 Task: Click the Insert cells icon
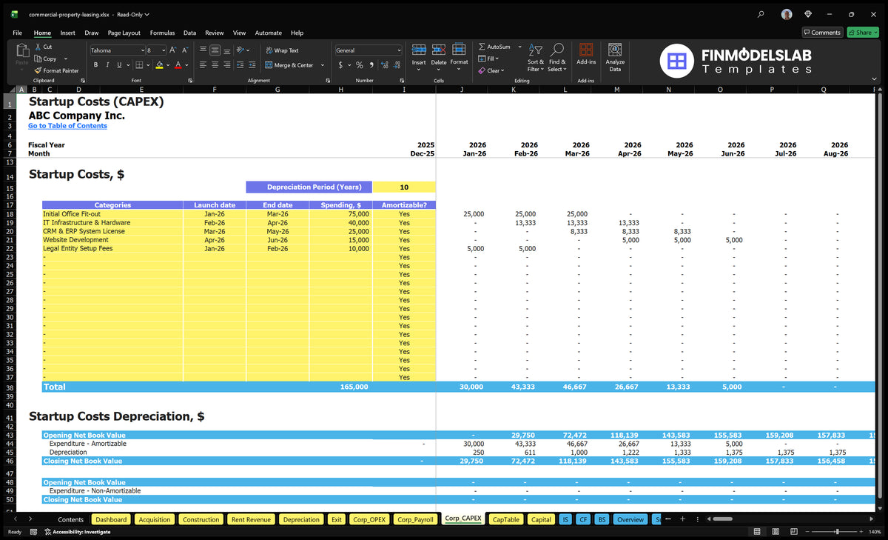(419, 50)
